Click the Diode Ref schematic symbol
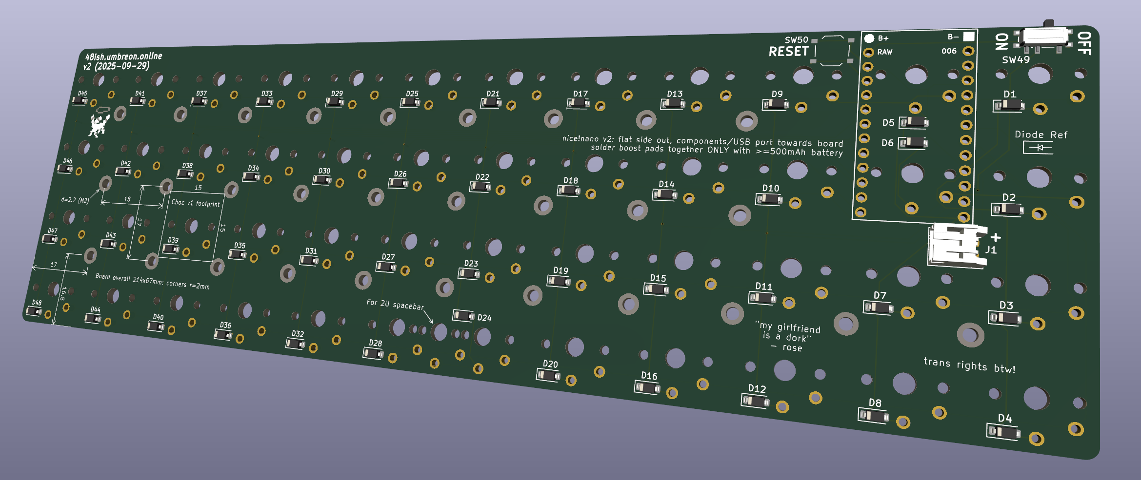This screenshot has height=480, width=1141. (x=1039, y=147)
